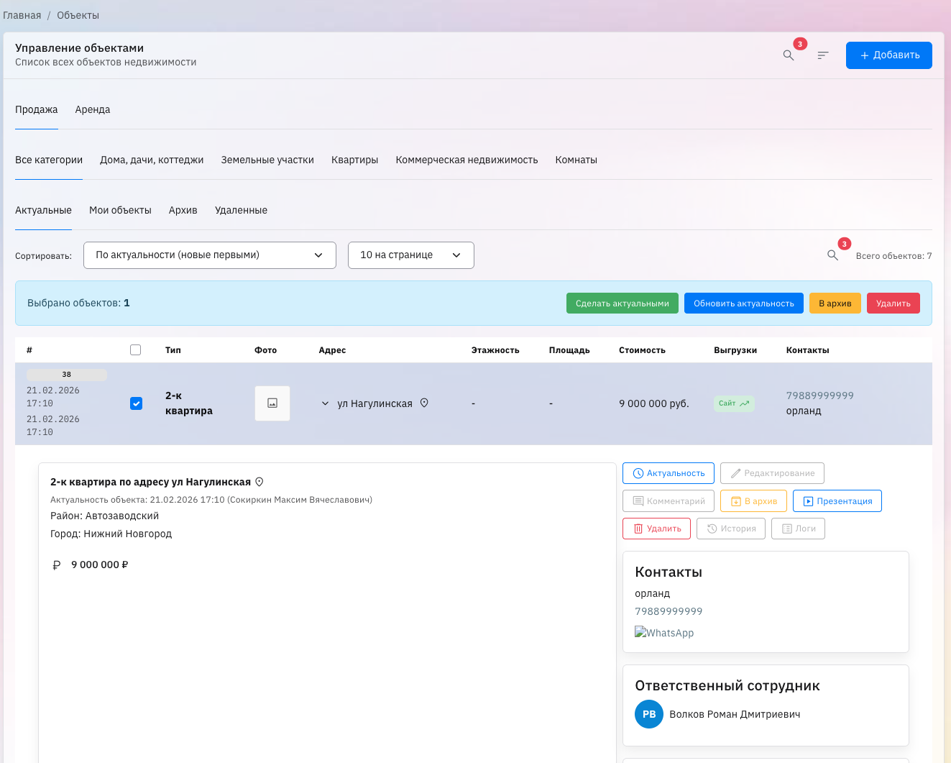Expand the address chevron in the property row
The image size is (951, 763).
click(x=325, y=403)
